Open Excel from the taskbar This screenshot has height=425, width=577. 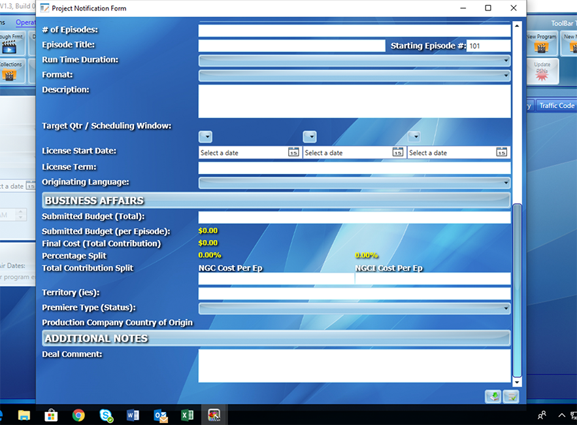[x=187, y=415]
